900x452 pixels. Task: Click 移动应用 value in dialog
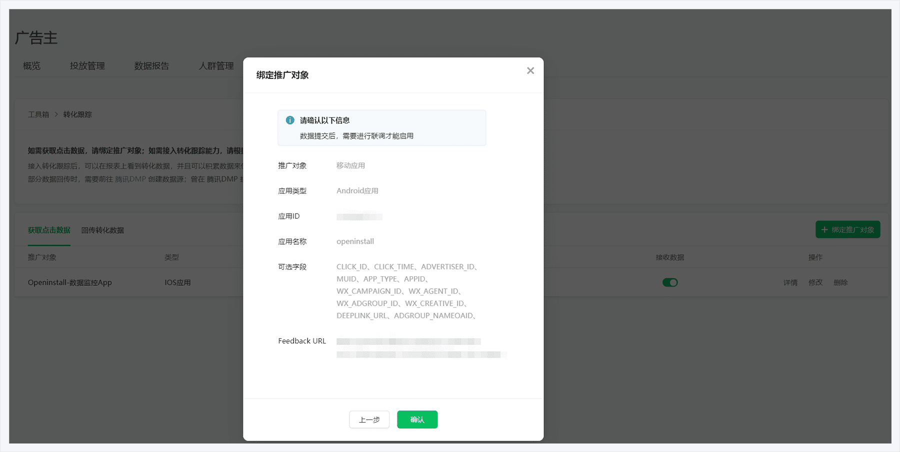pyautogui.click(x=350, y=165)
